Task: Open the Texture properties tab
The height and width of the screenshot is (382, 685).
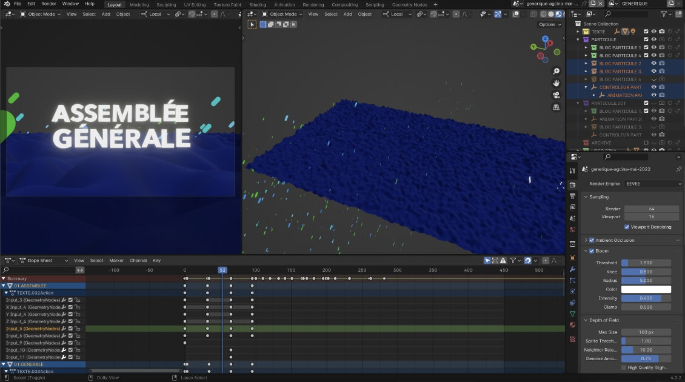Action: pos(572,339)
